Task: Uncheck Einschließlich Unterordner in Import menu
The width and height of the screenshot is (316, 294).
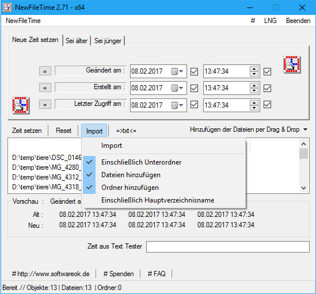Action: [163, 162]
